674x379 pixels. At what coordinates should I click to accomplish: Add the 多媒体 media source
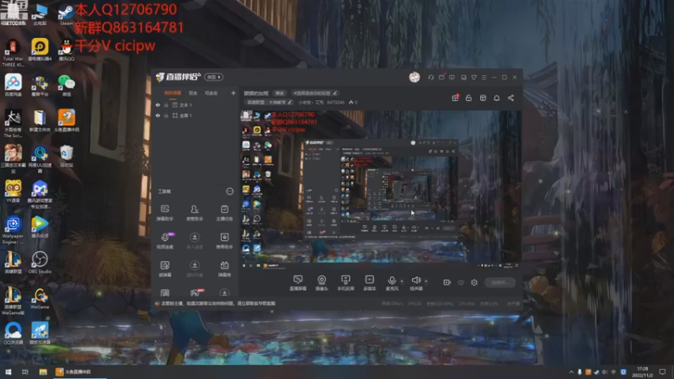[369, 283]
